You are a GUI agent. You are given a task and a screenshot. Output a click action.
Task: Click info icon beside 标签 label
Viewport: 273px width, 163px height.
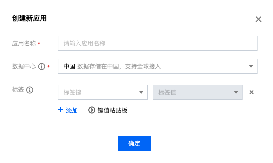[30, 90]
